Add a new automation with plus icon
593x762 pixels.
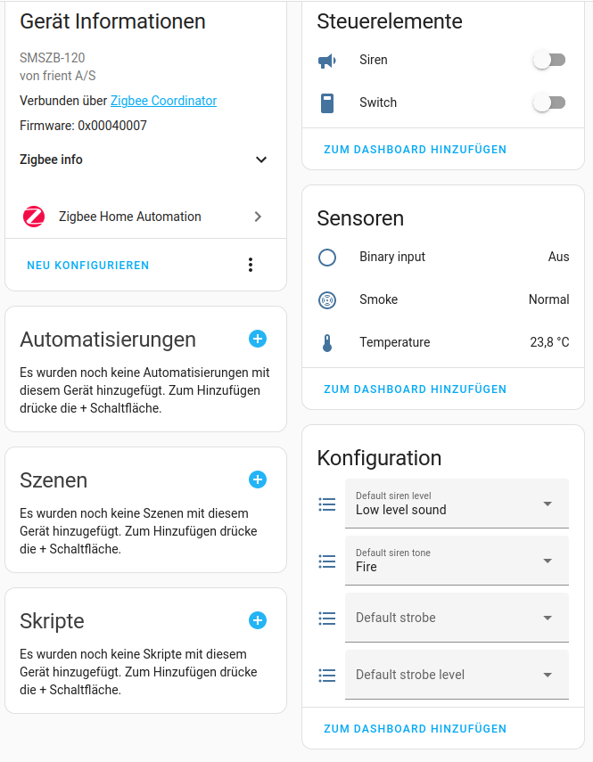[x=258, y=339]
